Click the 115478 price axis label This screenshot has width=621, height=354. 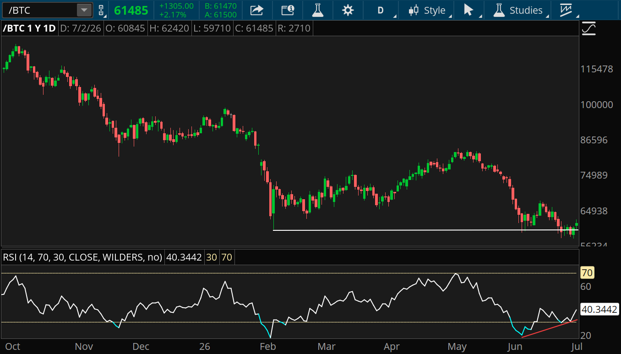597,69
